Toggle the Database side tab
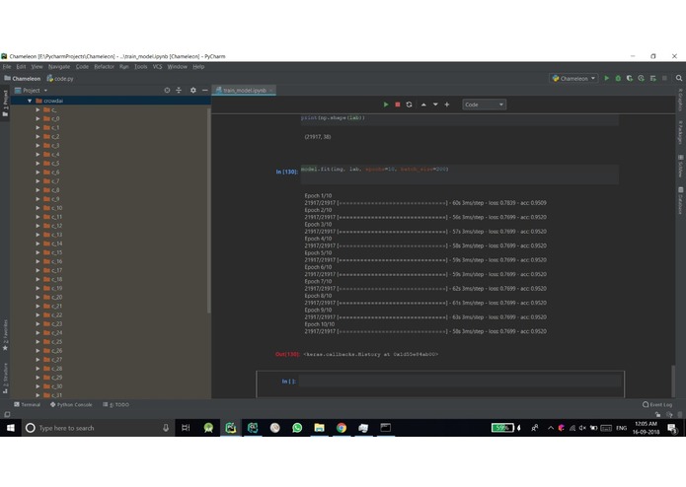Screen dimensions: 686x487 (x=681, y=201)
